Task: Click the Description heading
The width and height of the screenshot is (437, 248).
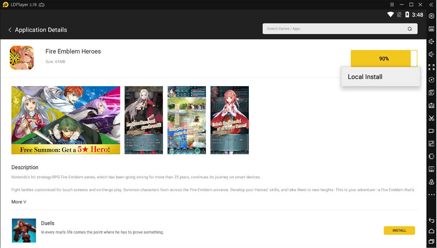Action: coord(25,167)
